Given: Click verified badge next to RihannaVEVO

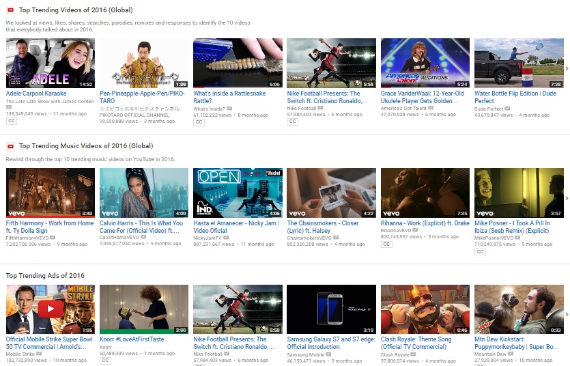Looking at the screenshot, I should click(415, 230).
